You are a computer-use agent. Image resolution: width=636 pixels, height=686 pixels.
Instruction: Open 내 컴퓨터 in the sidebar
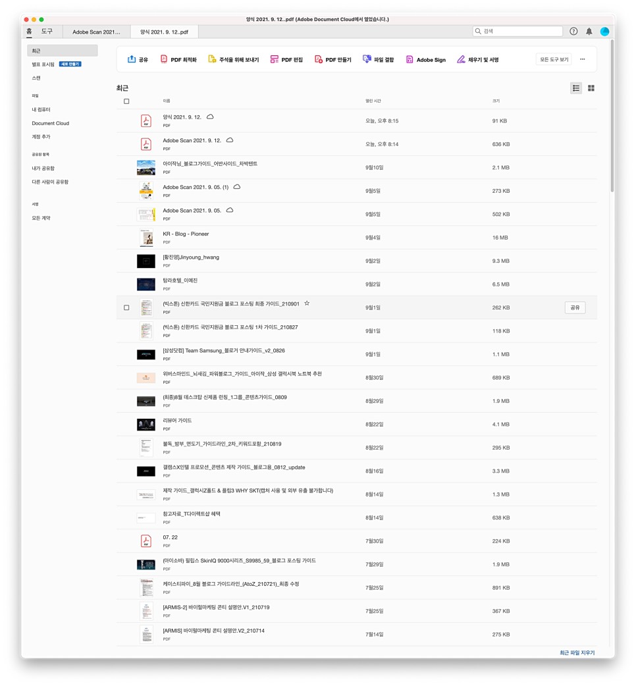point(41,109)
